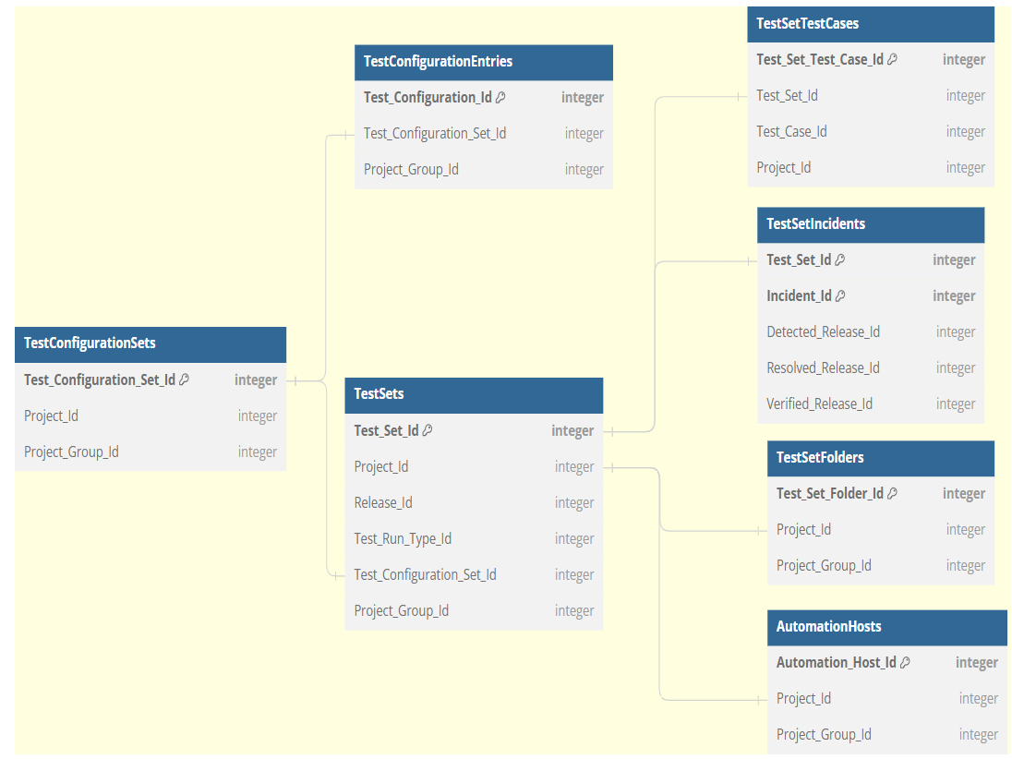Click key icon next to Test_Set_Test_Case_Id
Screen dimensions: 1012x759
[893, 59]
